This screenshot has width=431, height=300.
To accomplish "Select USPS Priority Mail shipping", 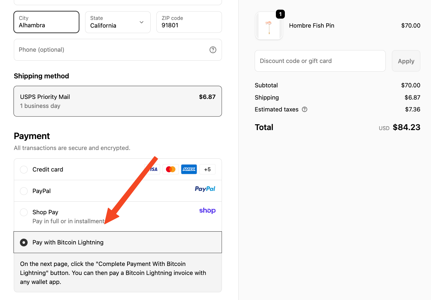I will tap(118, 101).
